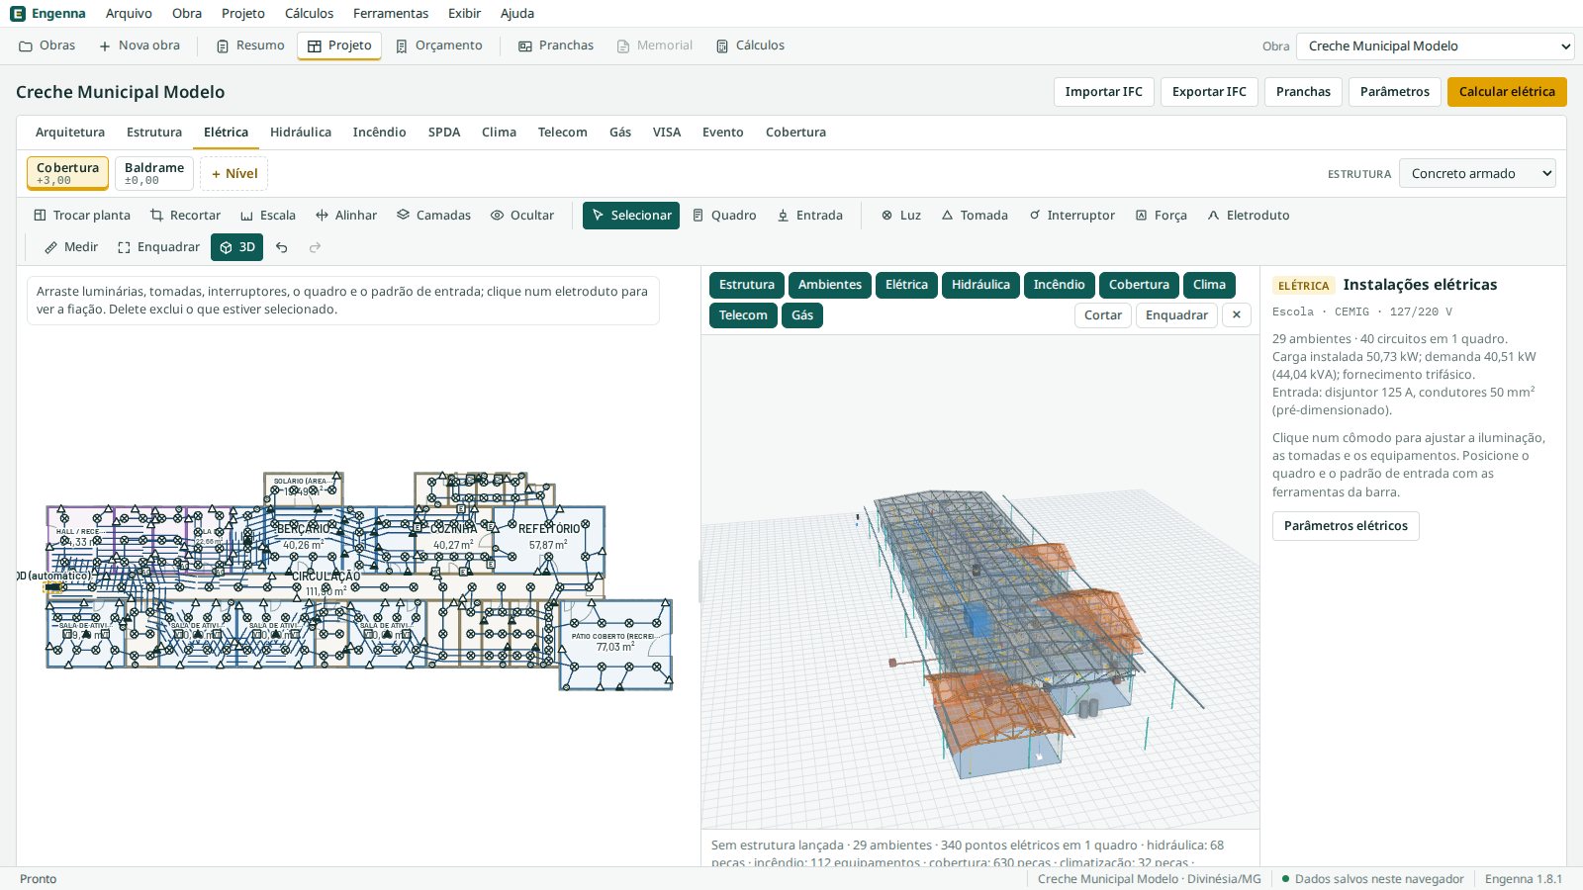Switch to the Telecom tab
1583x890 pixels.
[563, 133]
